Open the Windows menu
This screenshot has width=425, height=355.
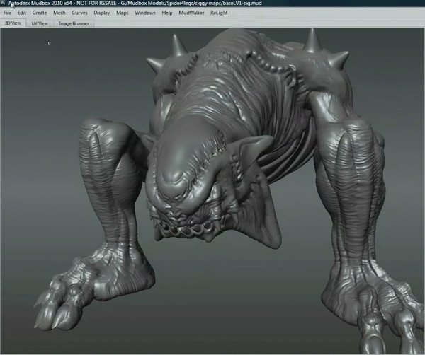click(x=144, y=13)
